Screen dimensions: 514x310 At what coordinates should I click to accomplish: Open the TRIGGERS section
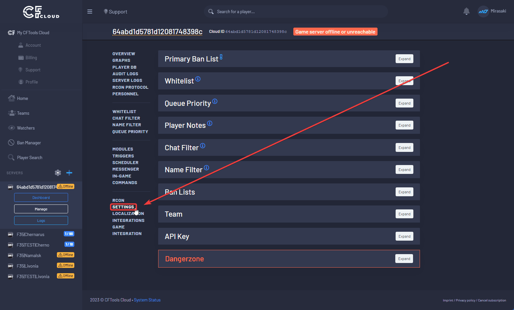[x=123, y=156]
